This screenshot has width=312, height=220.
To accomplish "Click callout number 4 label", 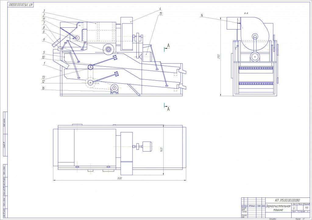I will click(x=160, y=9).
